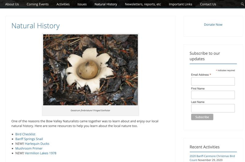Image resolution: width=245 pixels, height=162 pixels.
Task: Follow the Harlequin Ducks link
Action: coord(37,144)
